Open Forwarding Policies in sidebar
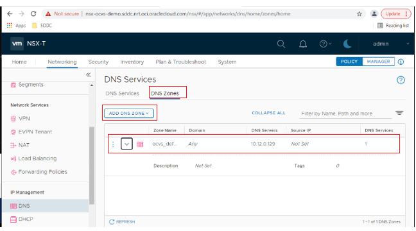Screen dimensions: 416x231 tap(39, 172)
